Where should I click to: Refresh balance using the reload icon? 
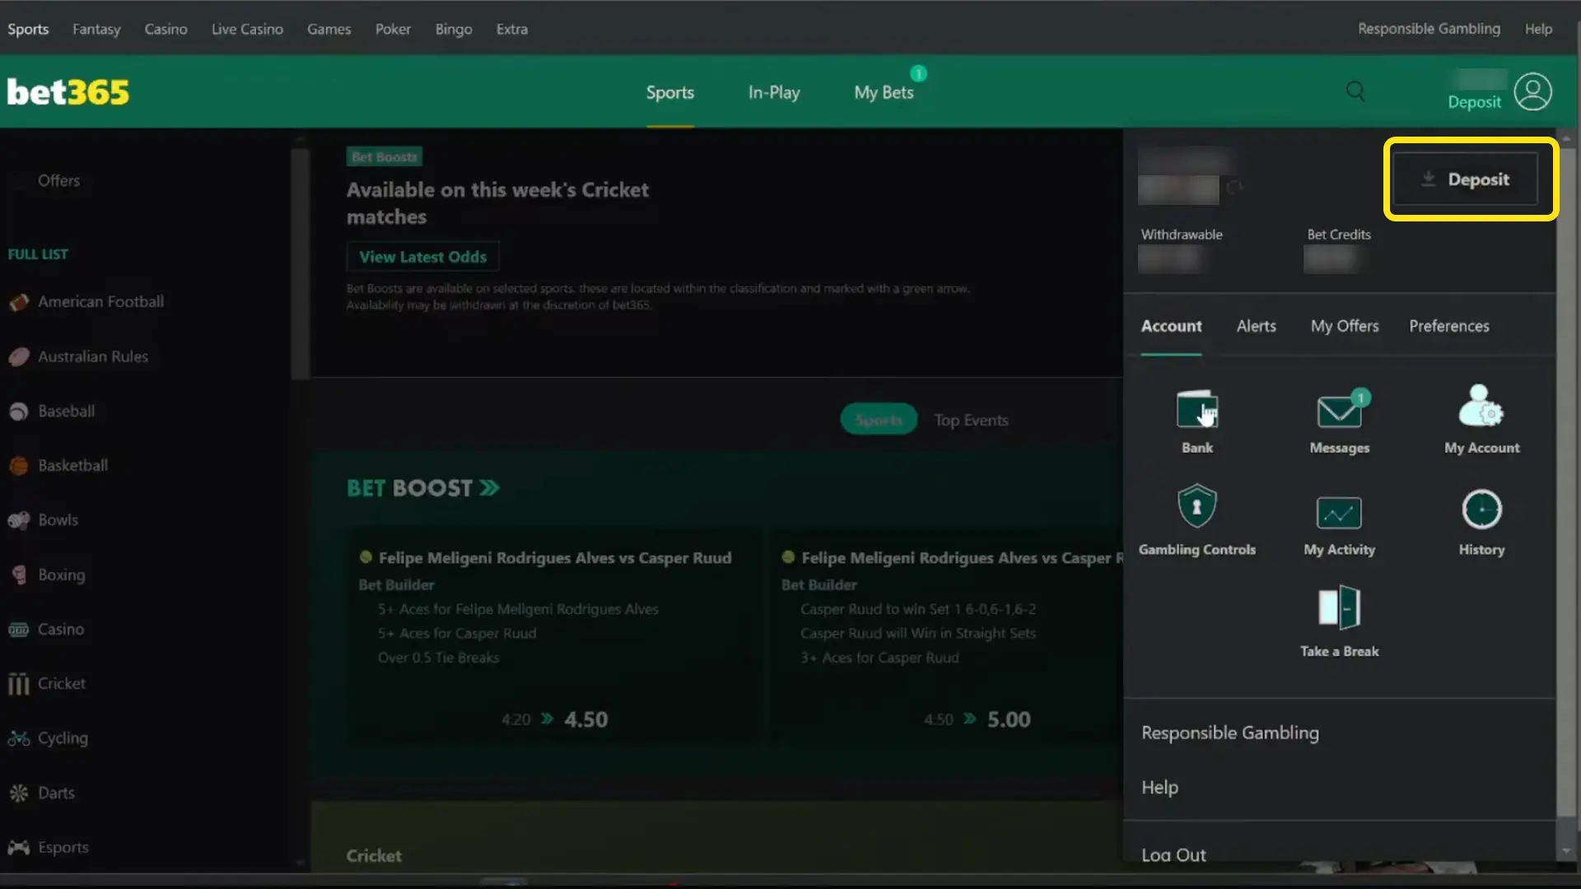tap(1234, 188)
